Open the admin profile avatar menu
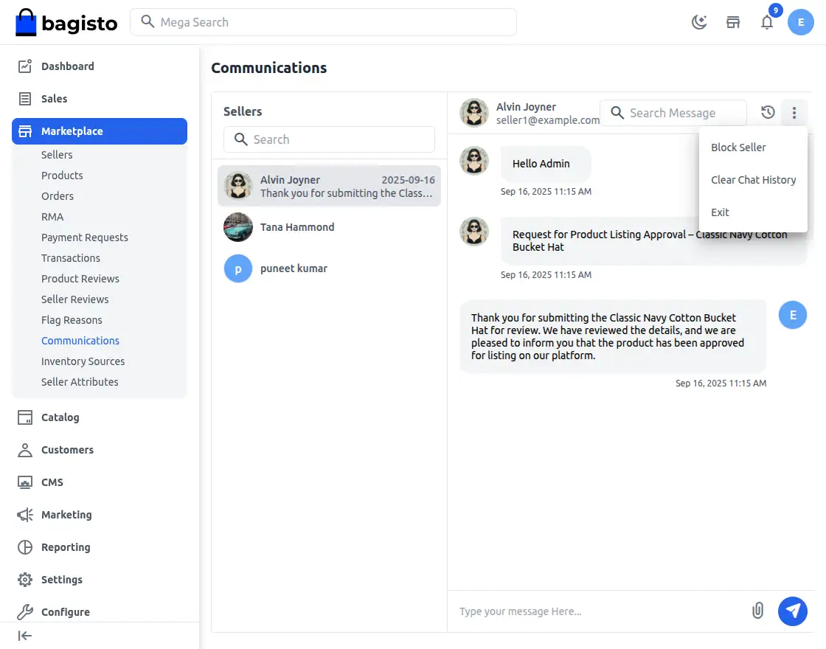Screen dimensions: 826x649 [801, 22]
